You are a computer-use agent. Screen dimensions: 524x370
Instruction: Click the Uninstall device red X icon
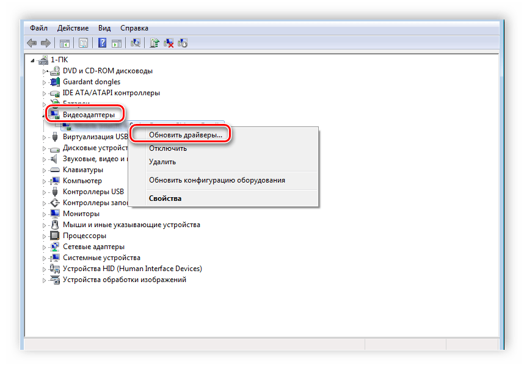(x=169, y=43)
